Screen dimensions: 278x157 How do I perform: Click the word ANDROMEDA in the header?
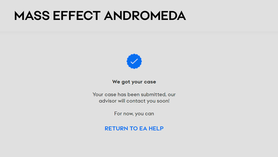145,16
